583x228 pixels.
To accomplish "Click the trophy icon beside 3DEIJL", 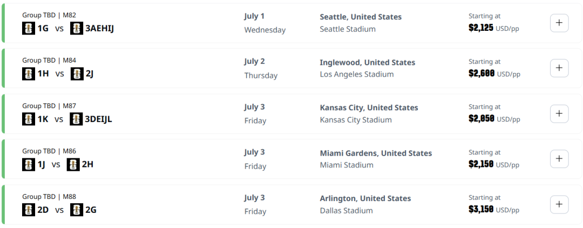I will pos(76,119).
